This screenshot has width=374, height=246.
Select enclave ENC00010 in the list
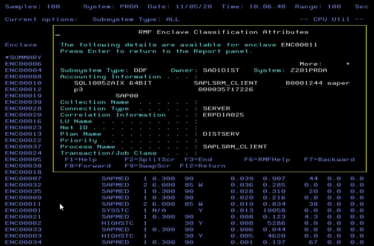(23, 83)
